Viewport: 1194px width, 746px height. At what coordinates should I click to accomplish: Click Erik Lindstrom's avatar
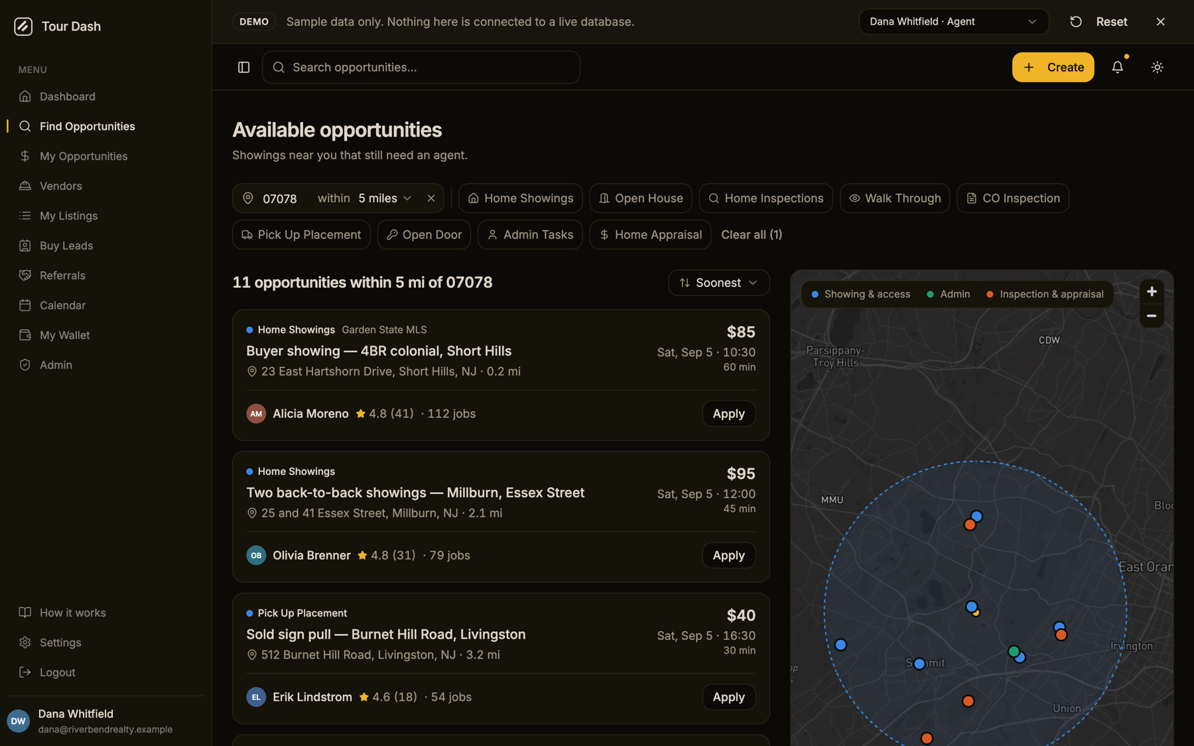coord(256,697)
